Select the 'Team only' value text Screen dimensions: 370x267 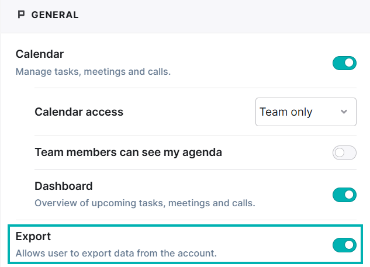point(286,112)
